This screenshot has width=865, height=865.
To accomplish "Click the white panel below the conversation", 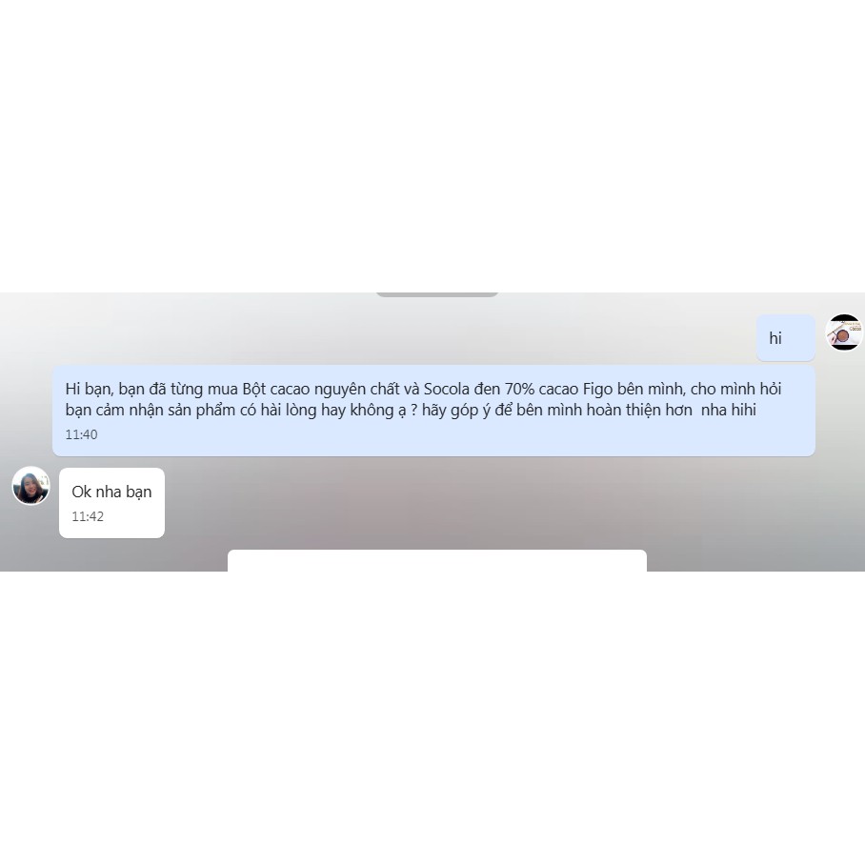I will [x=437, y=560].
